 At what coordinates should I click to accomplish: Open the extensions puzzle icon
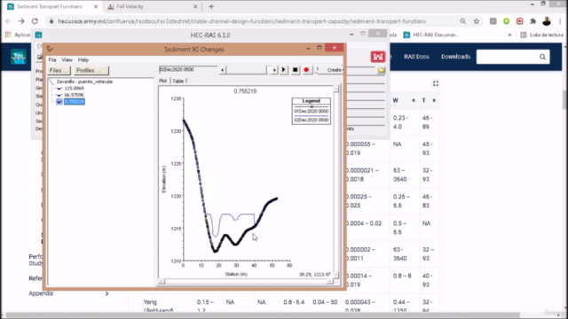pos(532,21)
